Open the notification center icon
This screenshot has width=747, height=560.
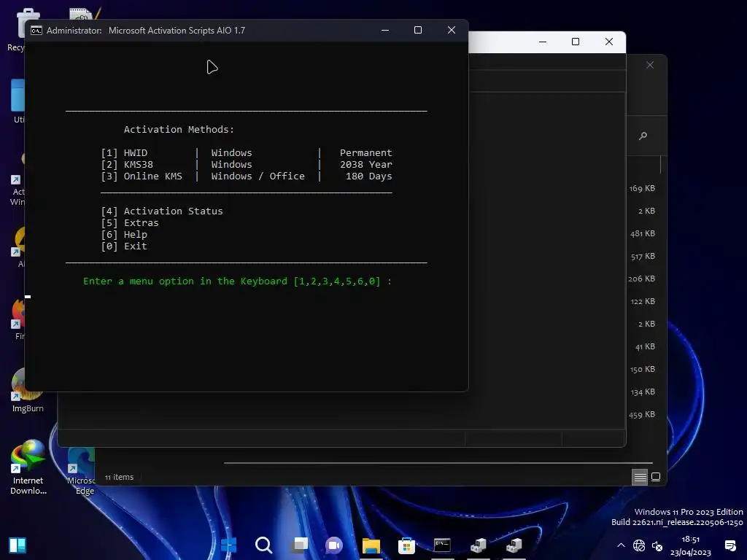tap(730, 545)
